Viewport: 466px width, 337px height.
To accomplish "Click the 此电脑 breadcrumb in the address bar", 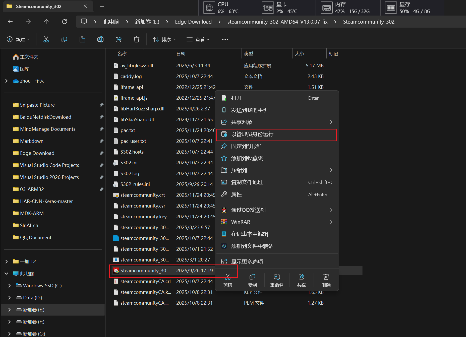I will point(111,22).
